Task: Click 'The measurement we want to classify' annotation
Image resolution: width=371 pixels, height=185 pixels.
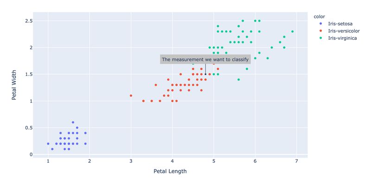Action: pyautogui.click(x=205, y=60)
